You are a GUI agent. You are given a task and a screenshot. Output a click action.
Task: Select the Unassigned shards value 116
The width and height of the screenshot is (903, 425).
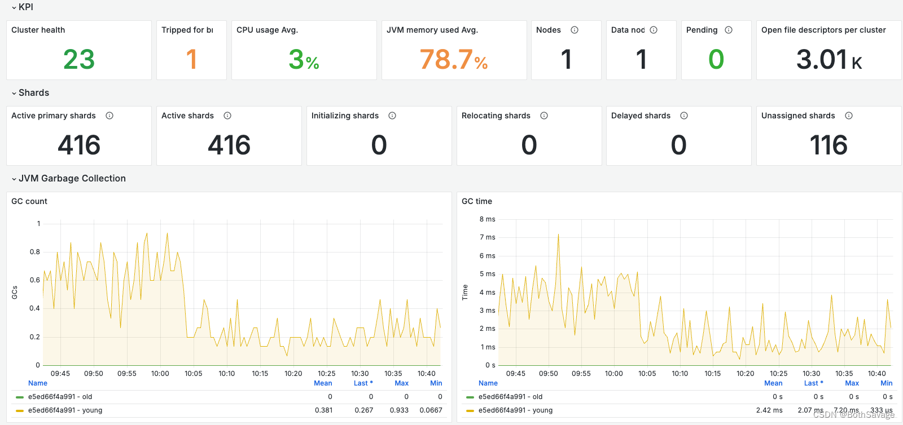coord(829,145)
